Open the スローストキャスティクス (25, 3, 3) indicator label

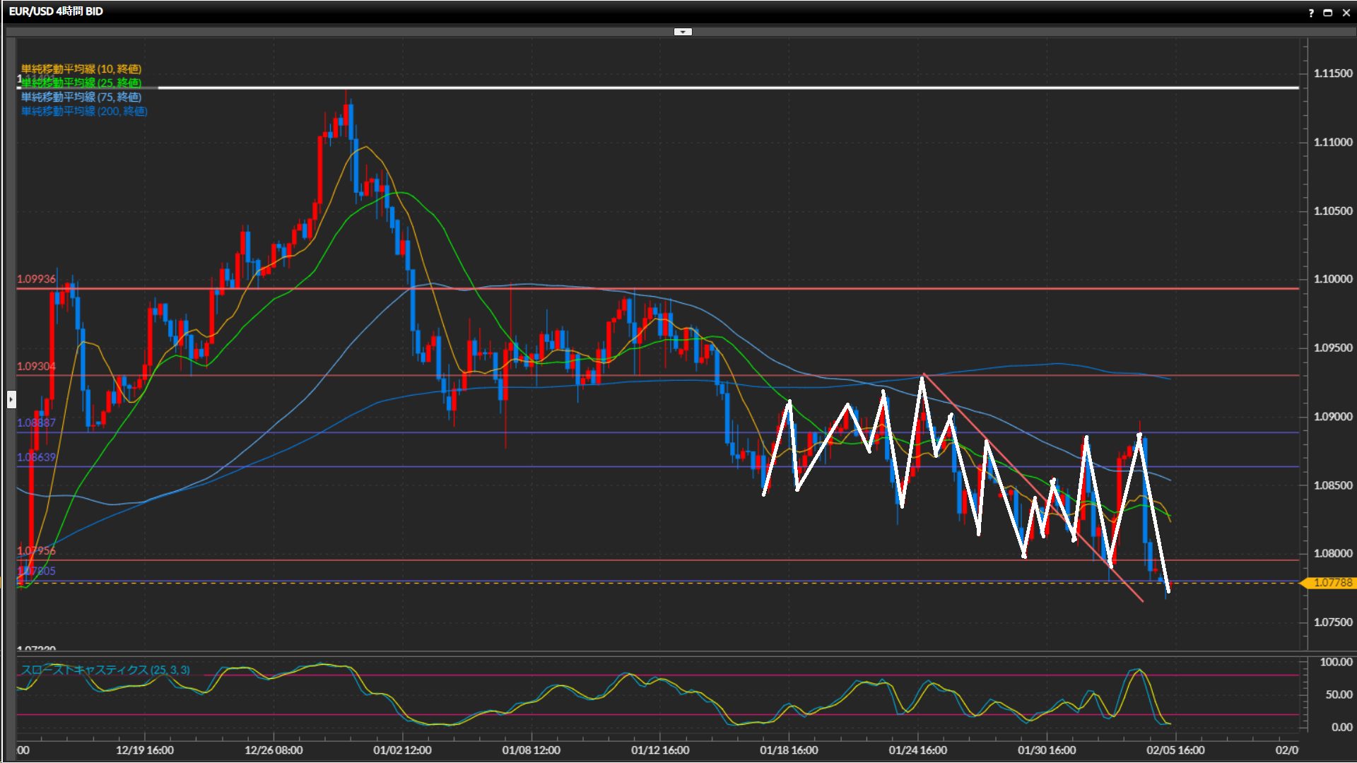(x=105, y=670)
